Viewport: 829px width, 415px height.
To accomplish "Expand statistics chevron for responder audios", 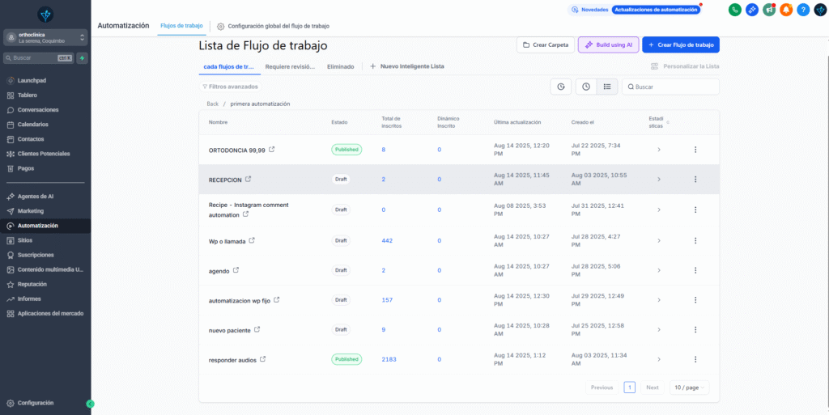I will coord(658,359).
